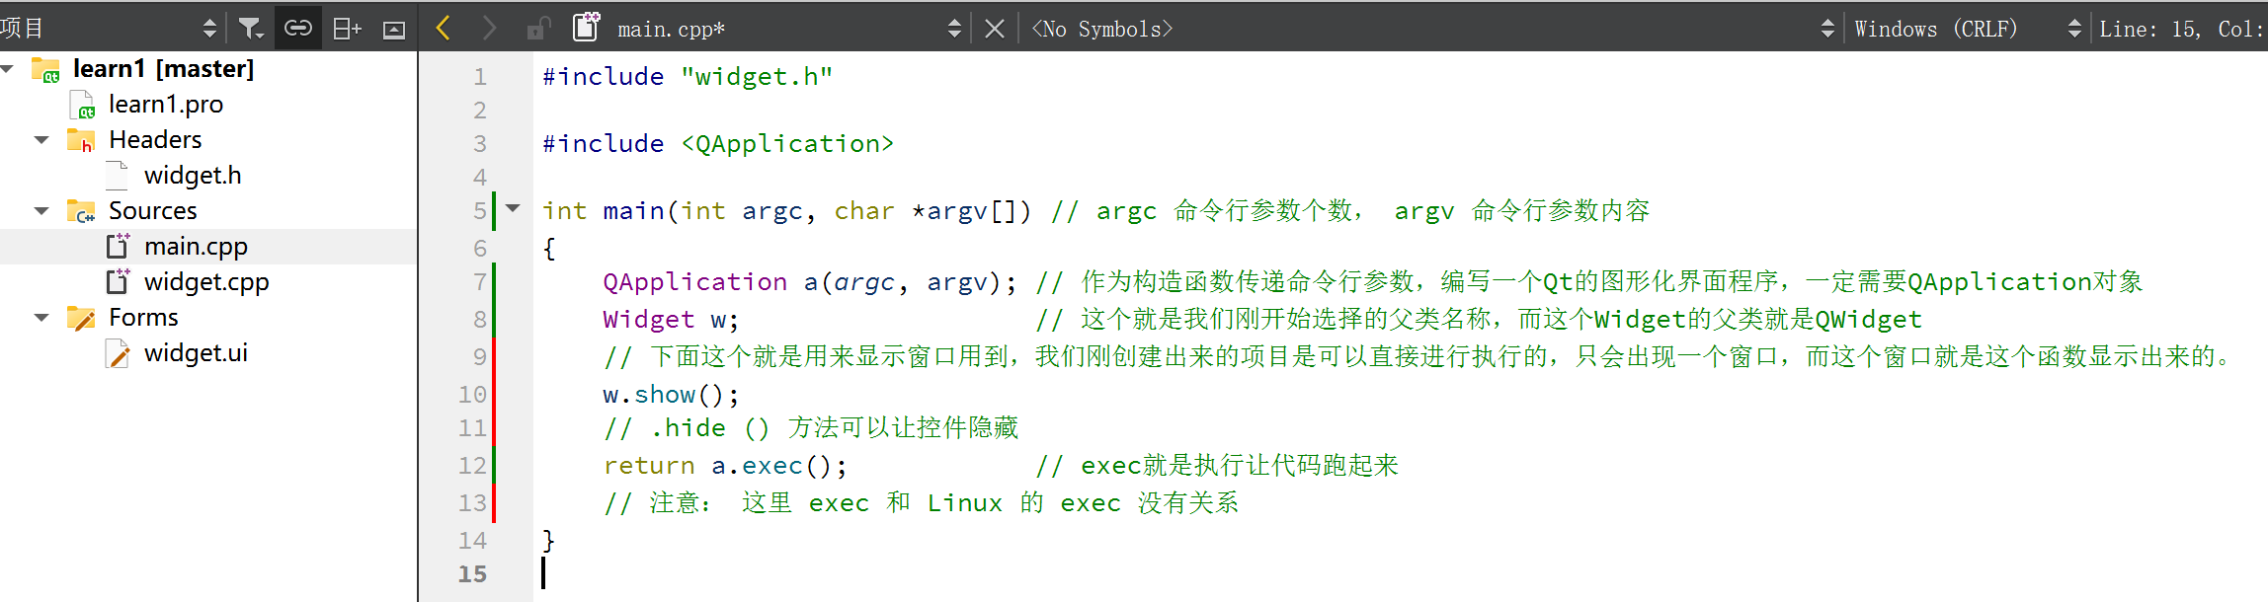The height and width of the screenshot is (602, 2268).
Task: Open the project tree filter options
Action: click(251, 29)
